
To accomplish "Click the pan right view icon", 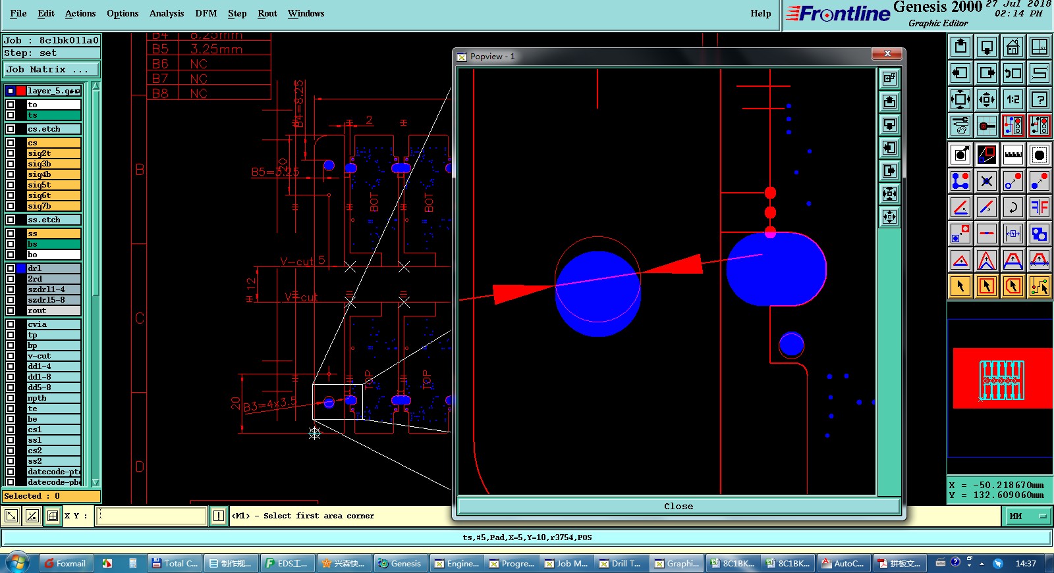I will [x=987, y=73].
